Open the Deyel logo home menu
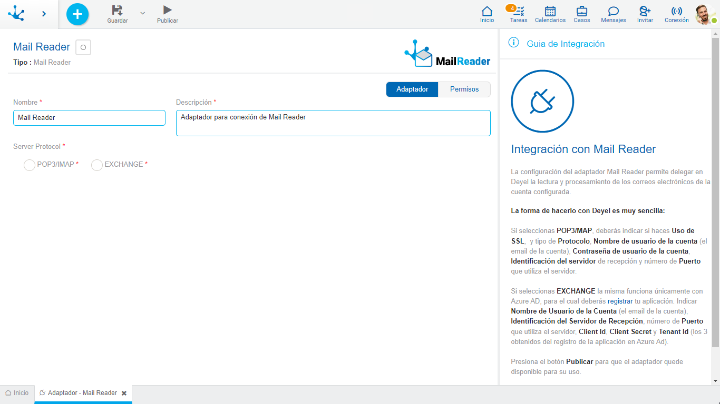 [16, 14]
